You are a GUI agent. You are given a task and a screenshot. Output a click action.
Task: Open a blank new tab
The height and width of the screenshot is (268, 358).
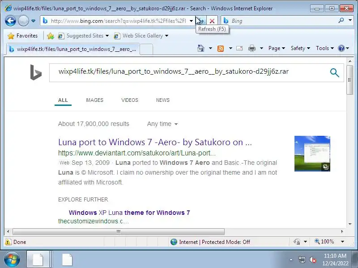tap(146, 50)
